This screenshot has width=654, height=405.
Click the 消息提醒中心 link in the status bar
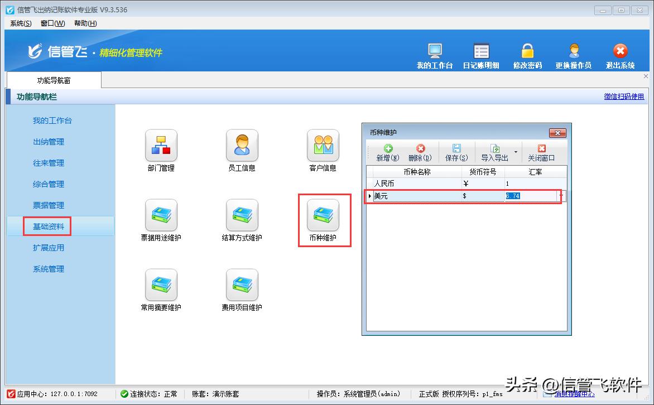click(575, 394)
